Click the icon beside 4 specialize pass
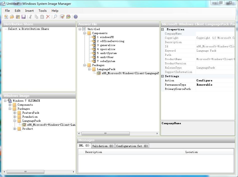Image resolution: width=238 pixels, height=177 pixels. point(94,49)
